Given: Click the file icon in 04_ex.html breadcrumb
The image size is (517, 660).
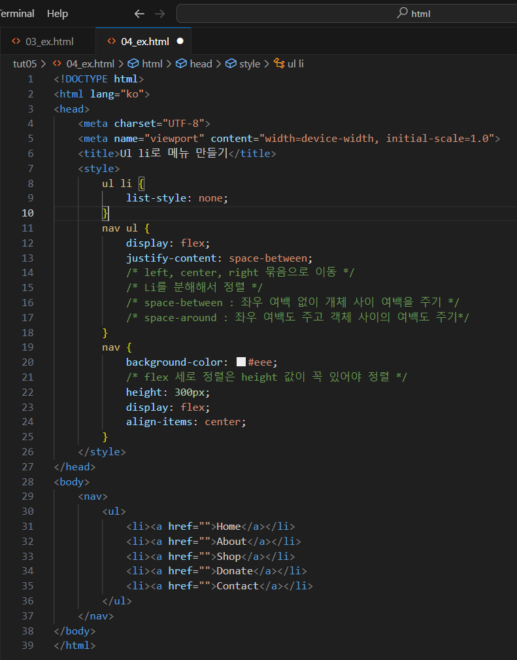Looking at the screenshot, I should (58, 63).
